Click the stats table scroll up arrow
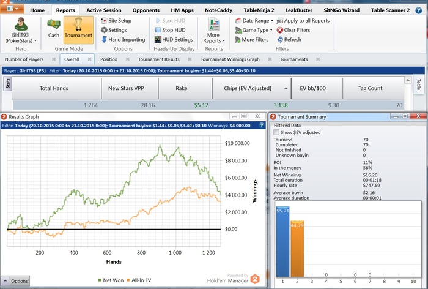Screen dimensions: 428x289 click(x=408, y=80)
